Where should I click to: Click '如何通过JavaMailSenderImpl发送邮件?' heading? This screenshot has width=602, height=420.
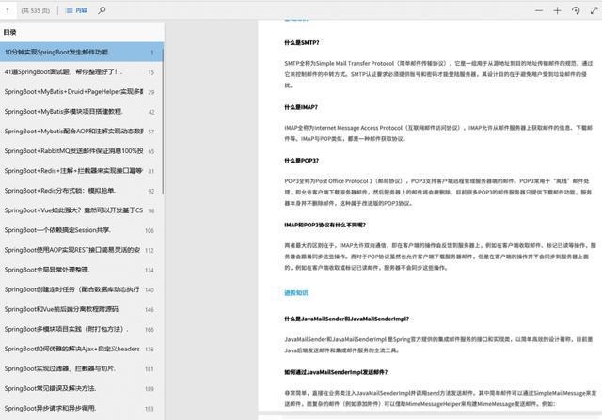(x=336, y=372)
